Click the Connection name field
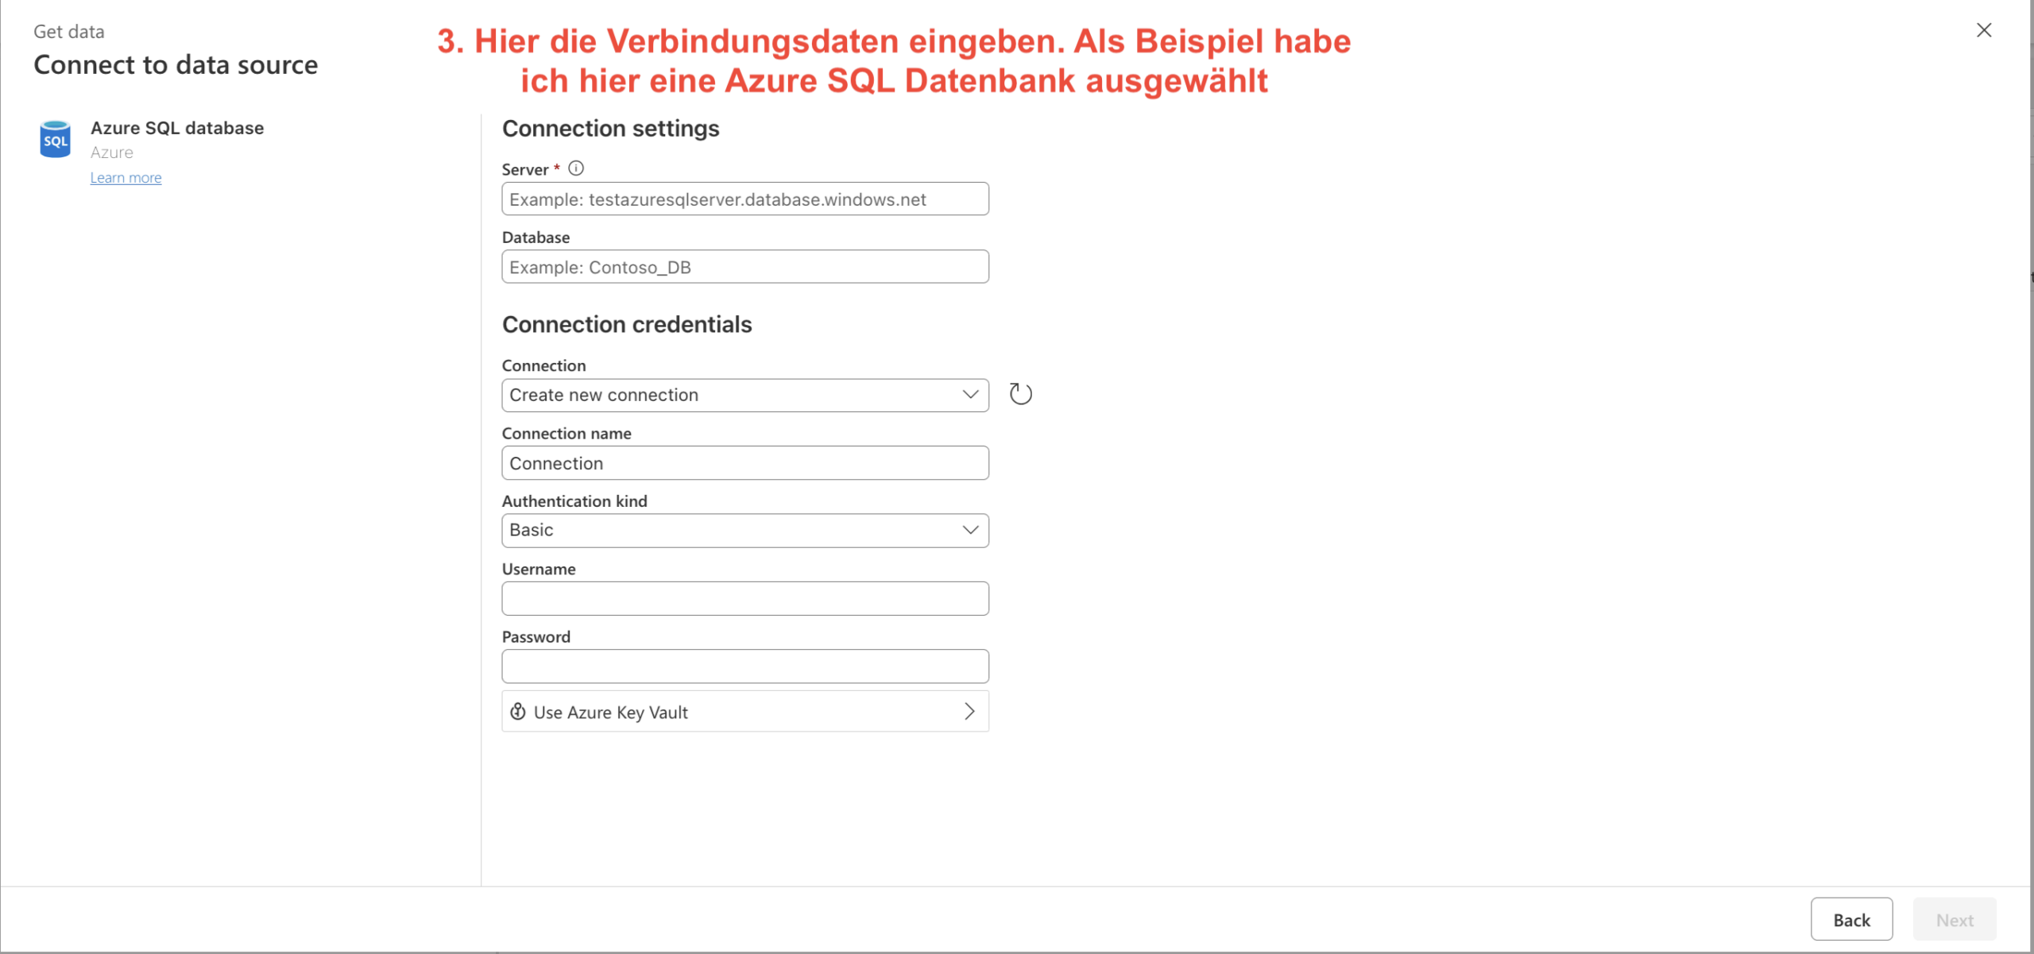2034x954 pixels. click(744, 463)
